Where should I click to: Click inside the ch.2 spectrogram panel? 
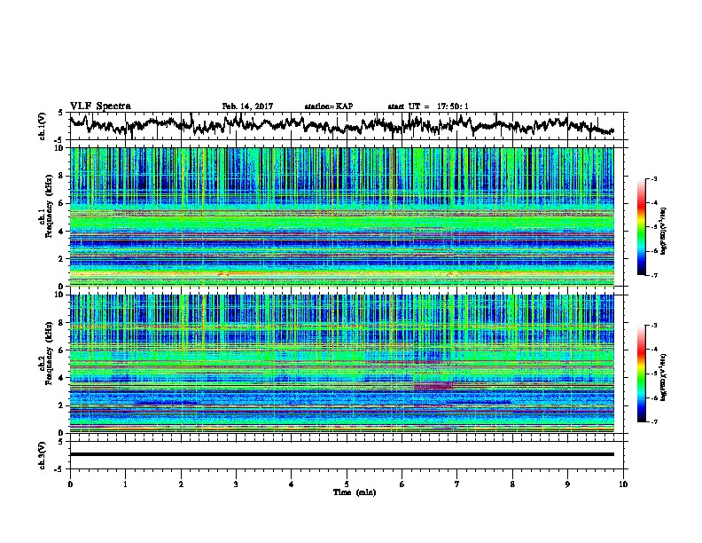(x=341, y=364)
